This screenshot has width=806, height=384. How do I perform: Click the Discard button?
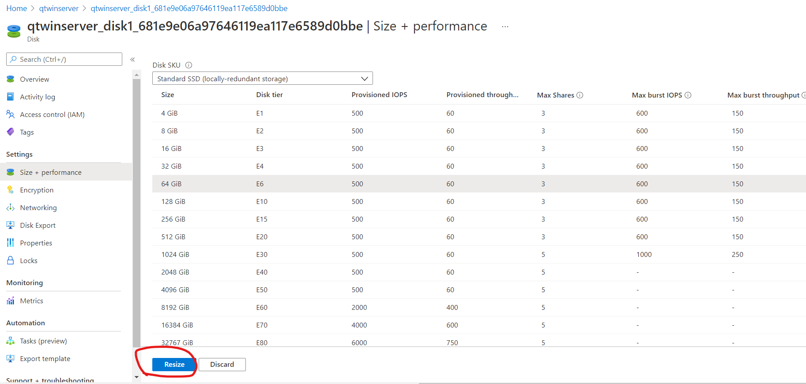click(222, 364)
